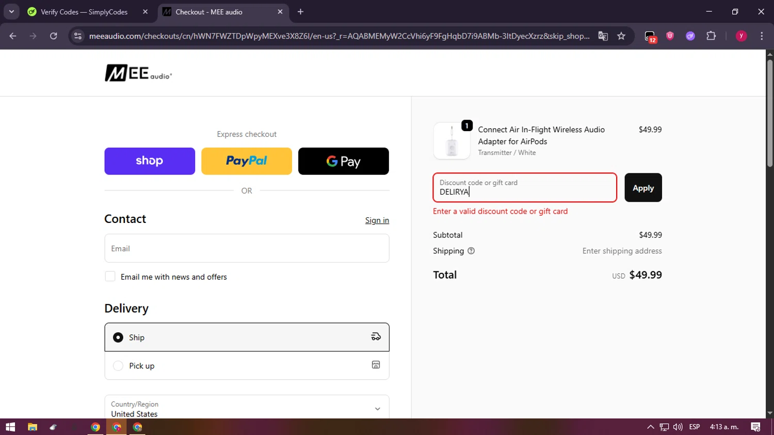Image resolution: width=774 pixels, height=435 pixels.
Task: Open the tab search dropdown arrow
Action: 11,11
